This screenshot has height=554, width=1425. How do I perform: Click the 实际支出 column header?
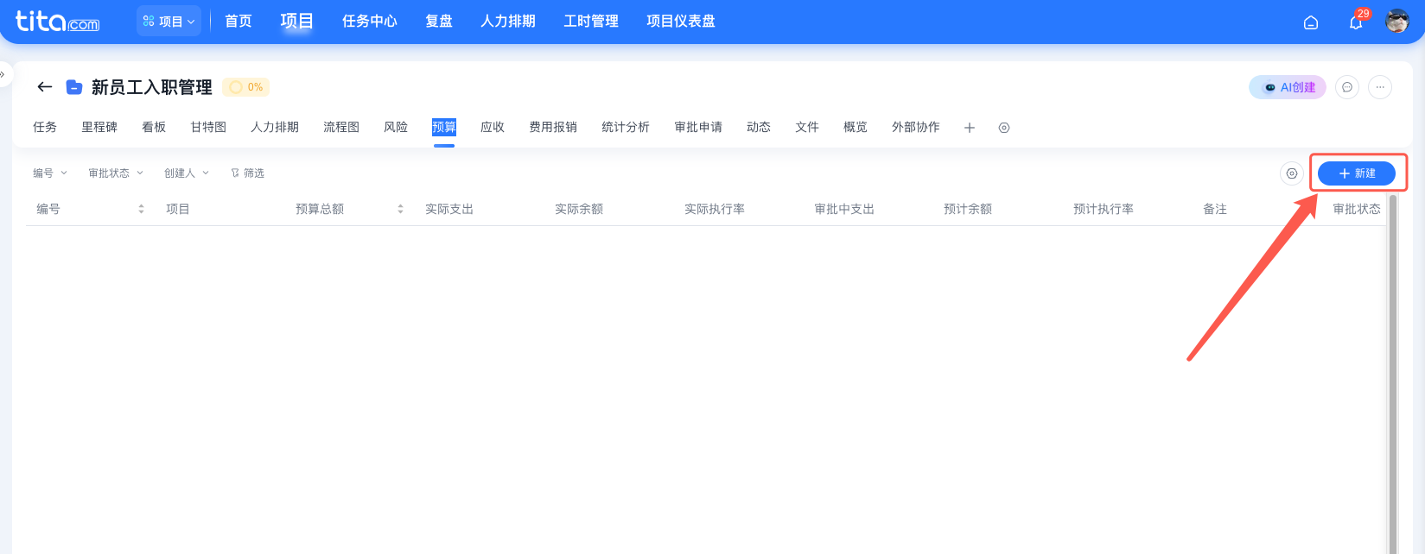[449, 209]
